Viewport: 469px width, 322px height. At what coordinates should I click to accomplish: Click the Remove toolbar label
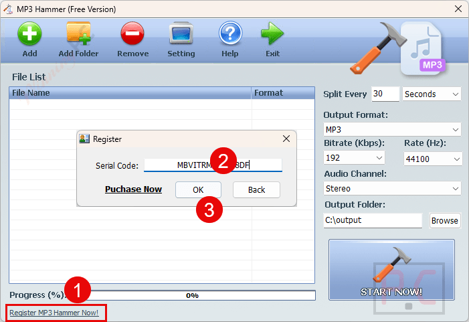point(132,54)
